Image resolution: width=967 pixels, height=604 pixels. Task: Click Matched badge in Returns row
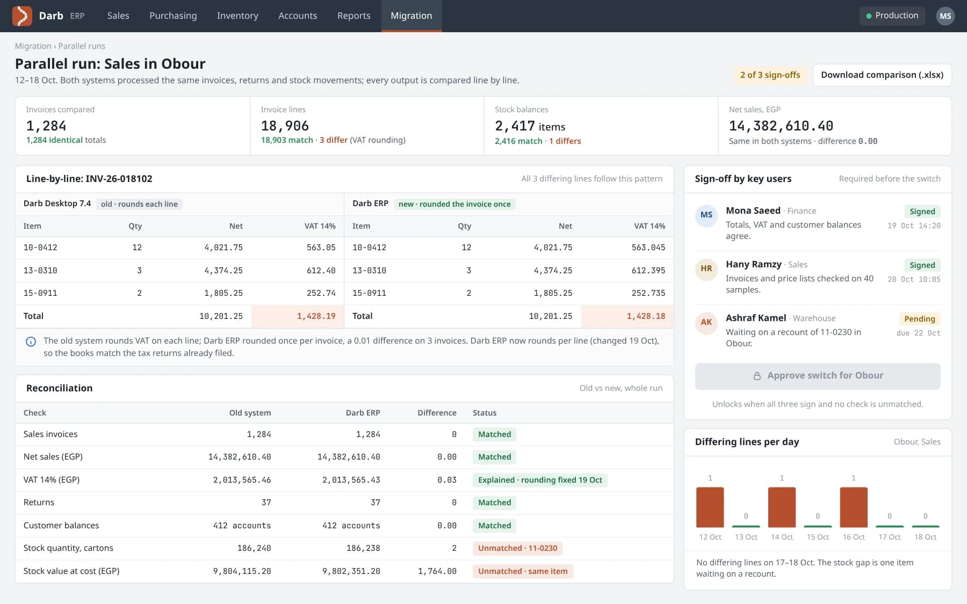click(x=494, y=503)
